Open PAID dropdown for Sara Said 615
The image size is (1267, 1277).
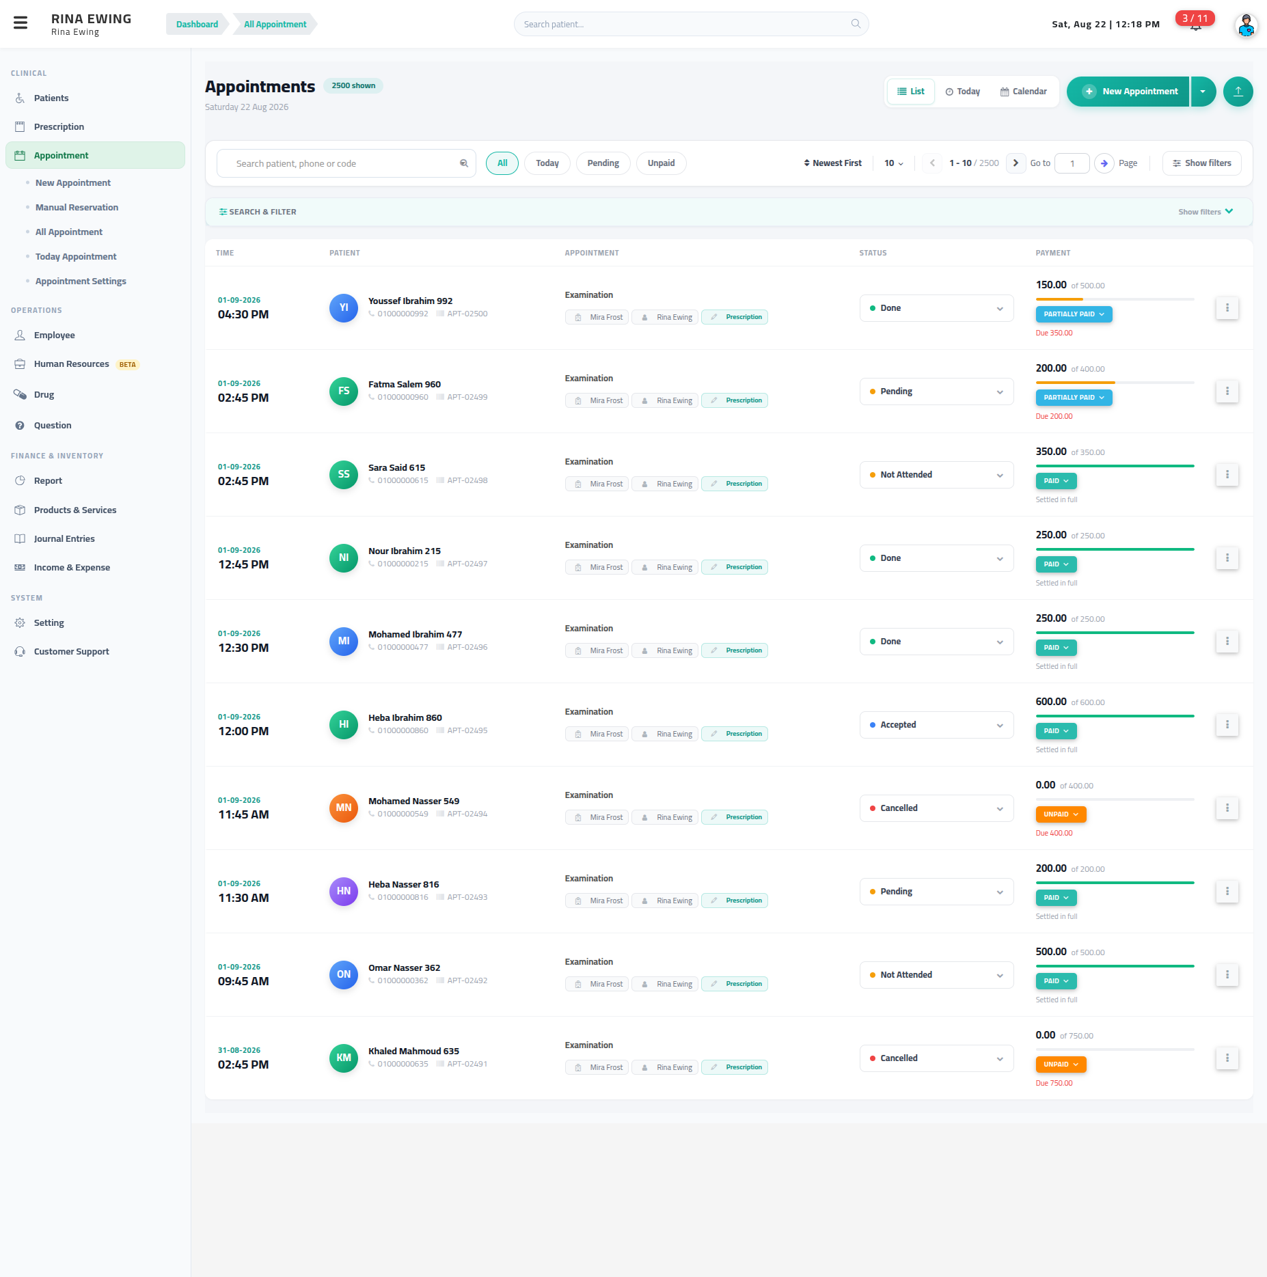click(x=1056, y=481)
